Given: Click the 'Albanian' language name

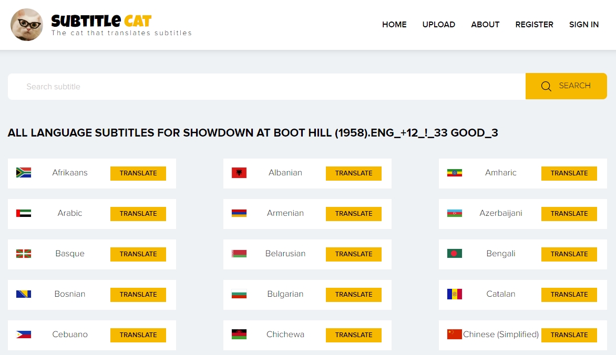Looking at the screenshot, I should click(x=285, y=173).
